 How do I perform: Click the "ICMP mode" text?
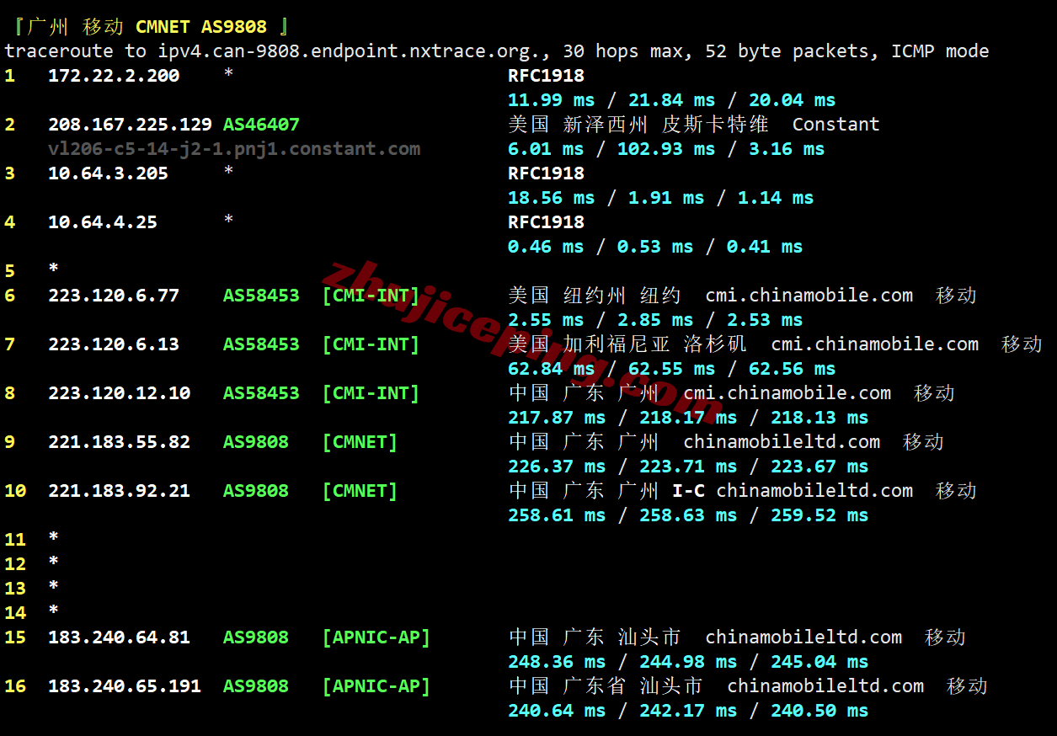tap(941, 51)
